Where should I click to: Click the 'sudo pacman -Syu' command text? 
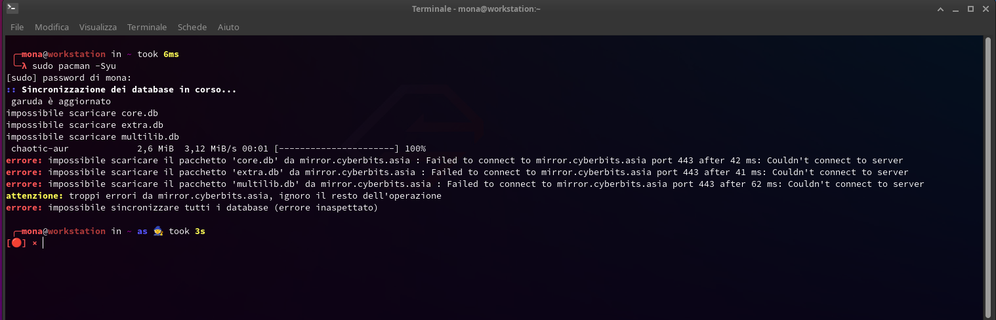pyautogui.click(x=74, y=66)
